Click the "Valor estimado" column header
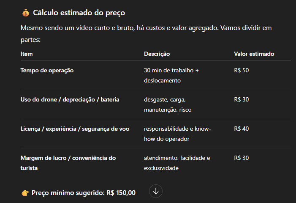296x203 pixels. pyautogui.click(x=254, y=54)
